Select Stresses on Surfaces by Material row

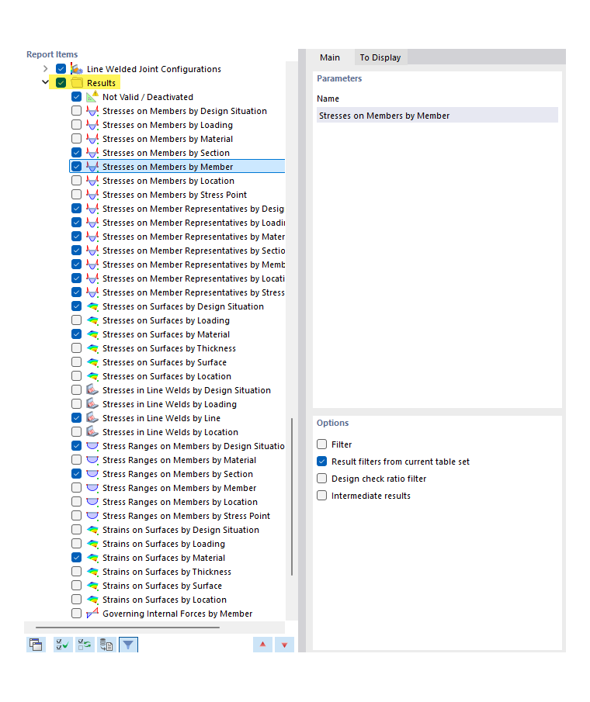166,334
